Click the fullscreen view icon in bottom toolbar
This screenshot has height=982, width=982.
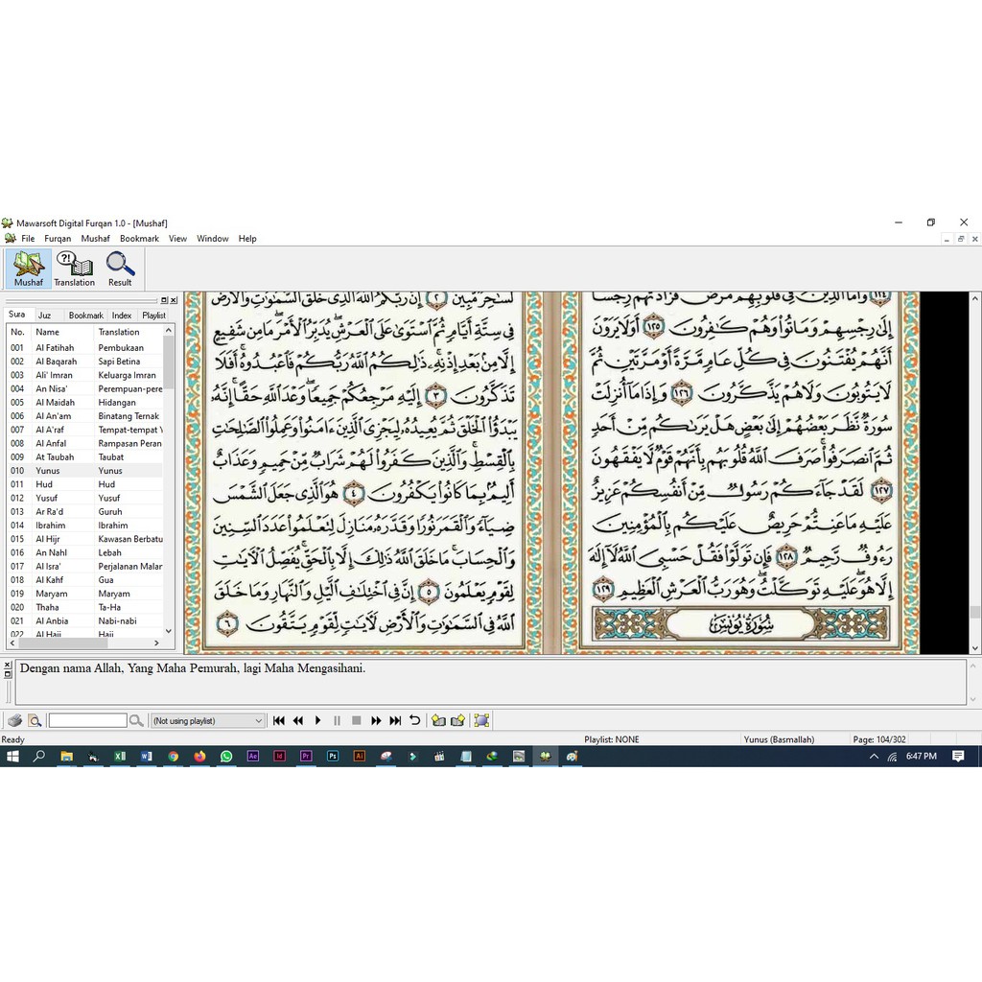point(480,720)
